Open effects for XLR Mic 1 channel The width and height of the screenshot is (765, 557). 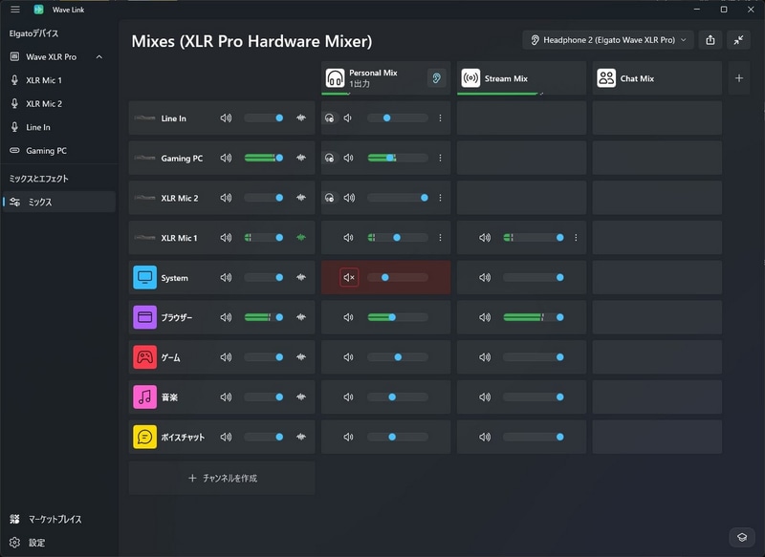click(x=301, y=238)
